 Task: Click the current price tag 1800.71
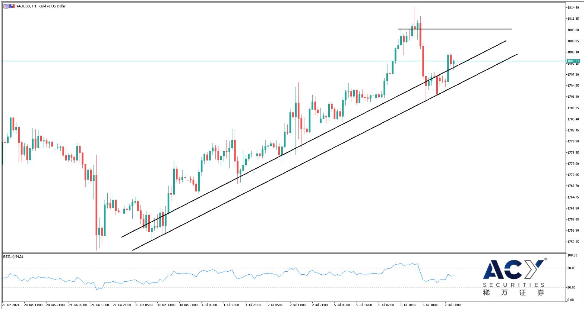[573, 61]
